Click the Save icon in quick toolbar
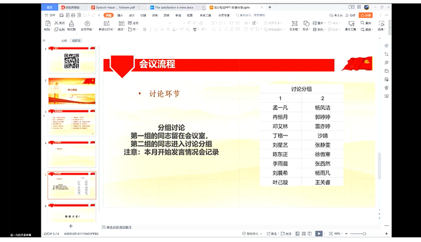 (x=60, y=14)
